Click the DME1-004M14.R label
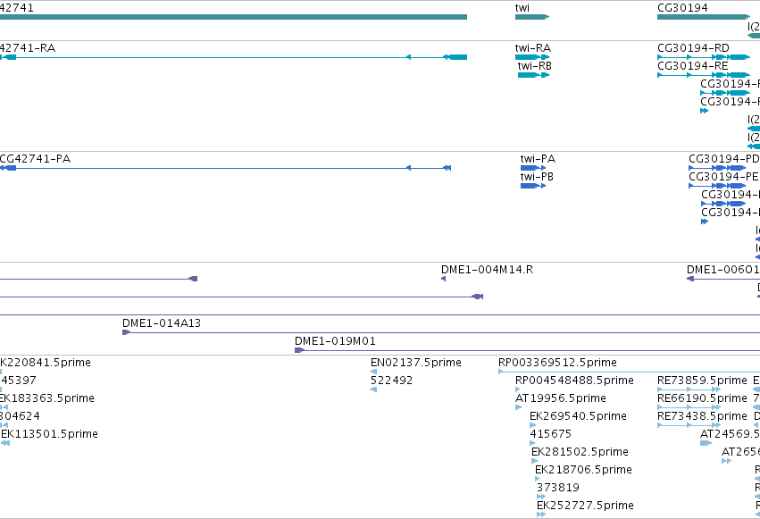Screen dimensions: 760x519 [x=487, y=270]
